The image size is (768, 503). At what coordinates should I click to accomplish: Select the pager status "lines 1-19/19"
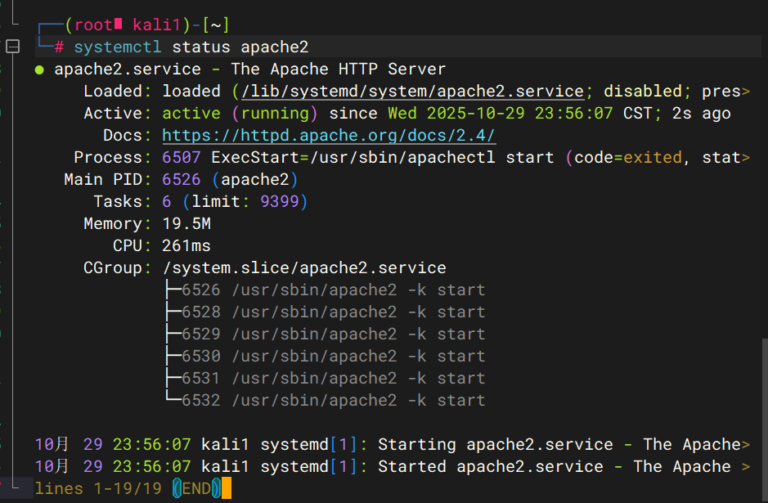pyautogui.click(x=98, y=488)
